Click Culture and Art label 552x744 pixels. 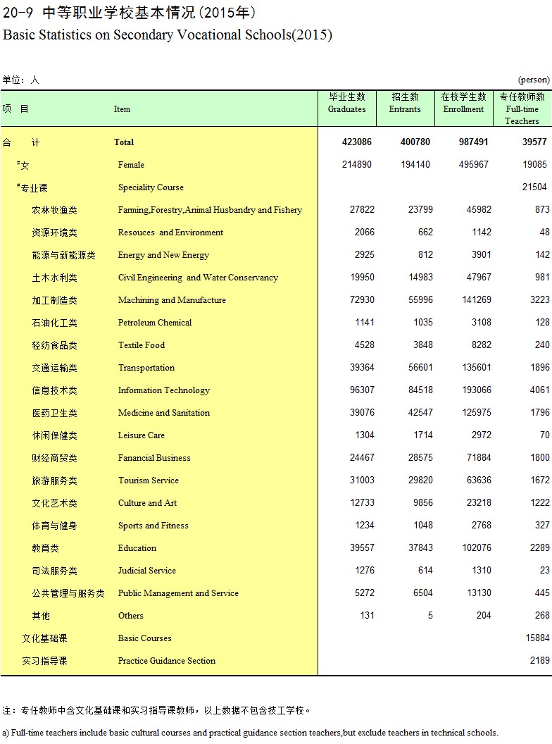[x=147, y=503]
